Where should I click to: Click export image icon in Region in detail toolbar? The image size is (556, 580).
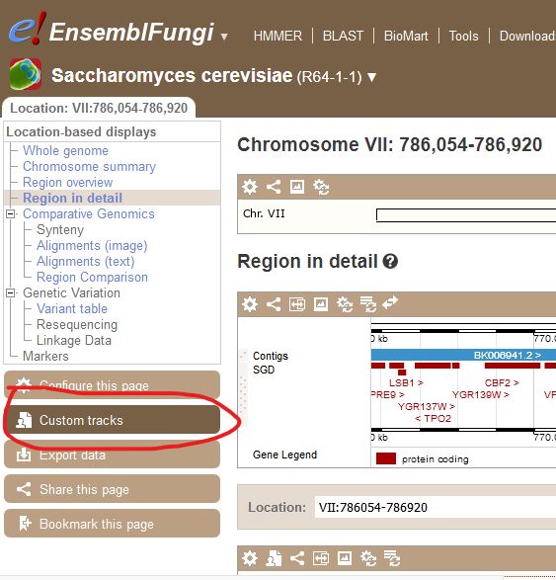pyautogui.click(x=321, y=304)
